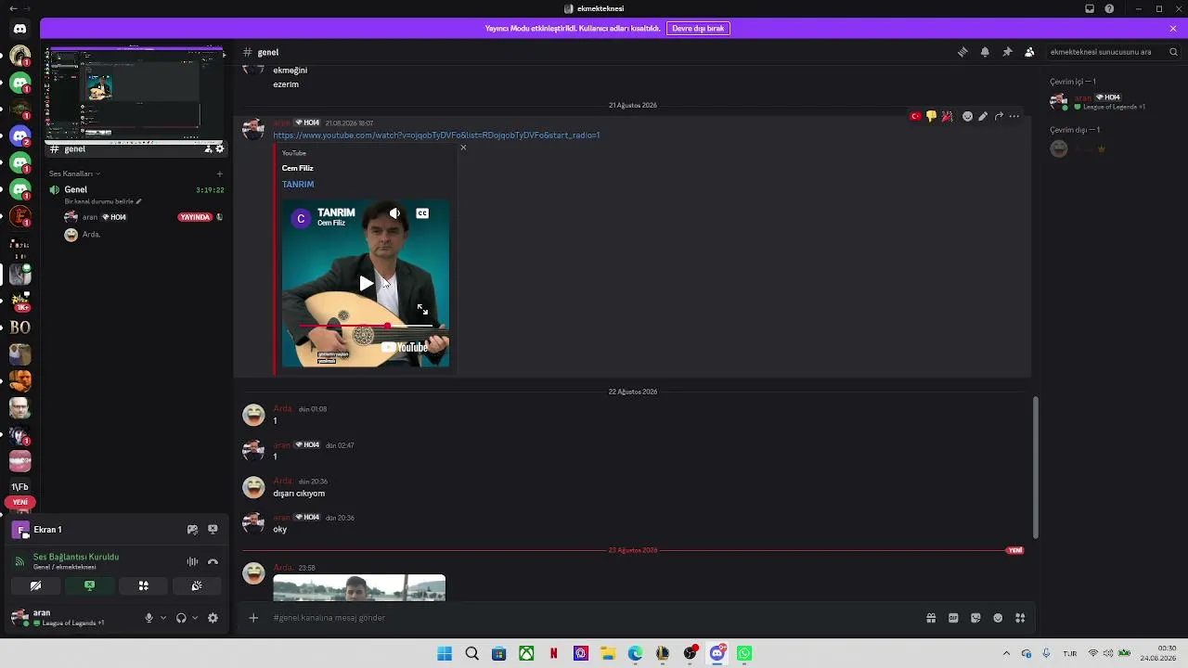Toggle captions CC on the video
This screenshot has height=668, width=1188.
[x=422, y=213]
